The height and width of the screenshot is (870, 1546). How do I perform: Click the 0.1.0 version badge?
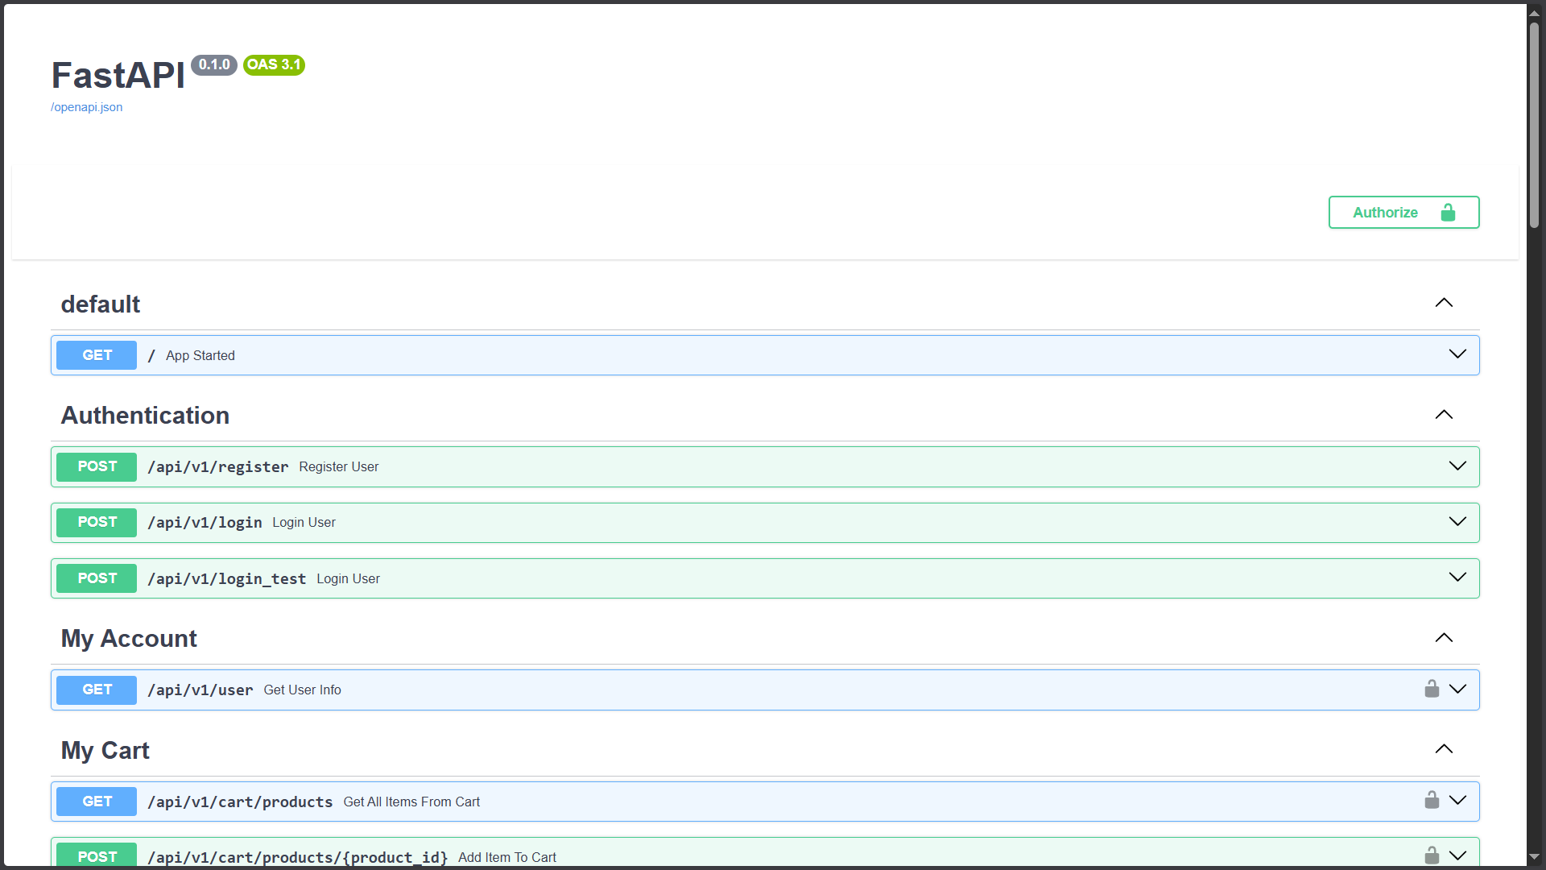point(214,64)
